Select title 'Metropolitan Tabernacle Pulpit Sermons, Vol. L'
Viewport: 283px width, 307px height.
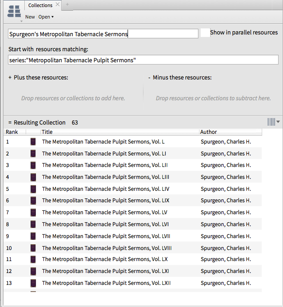[x=103, y=141]
